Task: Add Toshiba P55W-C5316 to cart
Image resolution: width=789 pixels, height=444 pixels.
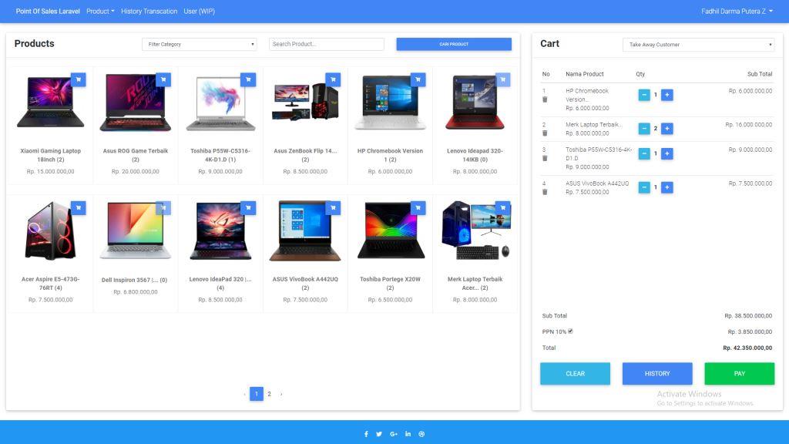Action: (x=248, y=79)
